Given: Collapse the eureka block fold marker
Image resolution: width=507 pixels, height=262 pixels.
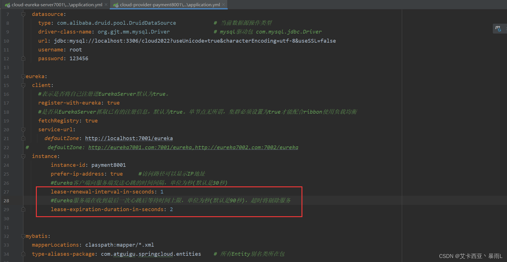Looking at the screenshot, I should pos(23,76).
